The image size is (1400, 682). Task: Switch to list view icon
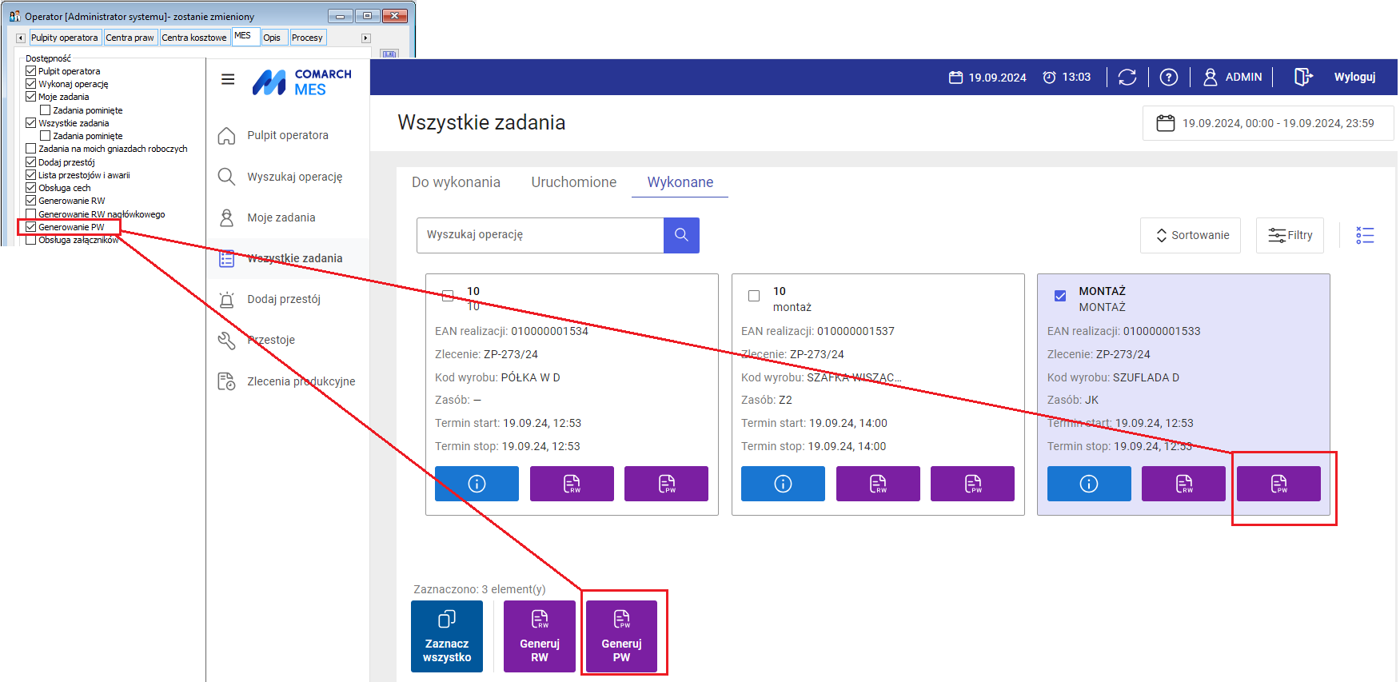tap(1365, 235)
